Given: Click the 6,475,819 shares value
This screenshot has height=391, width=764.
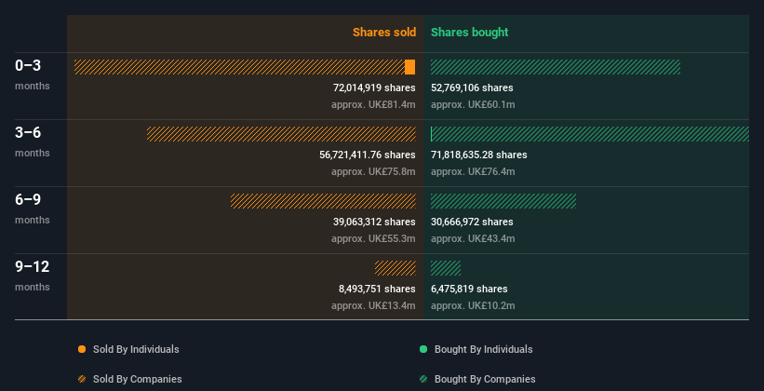Looking at the screenshot, I should (469, 289).
